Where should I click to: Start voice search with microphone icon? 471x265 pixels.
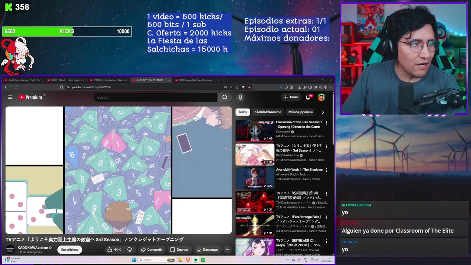pyautogui.click(x=240, y=97)
